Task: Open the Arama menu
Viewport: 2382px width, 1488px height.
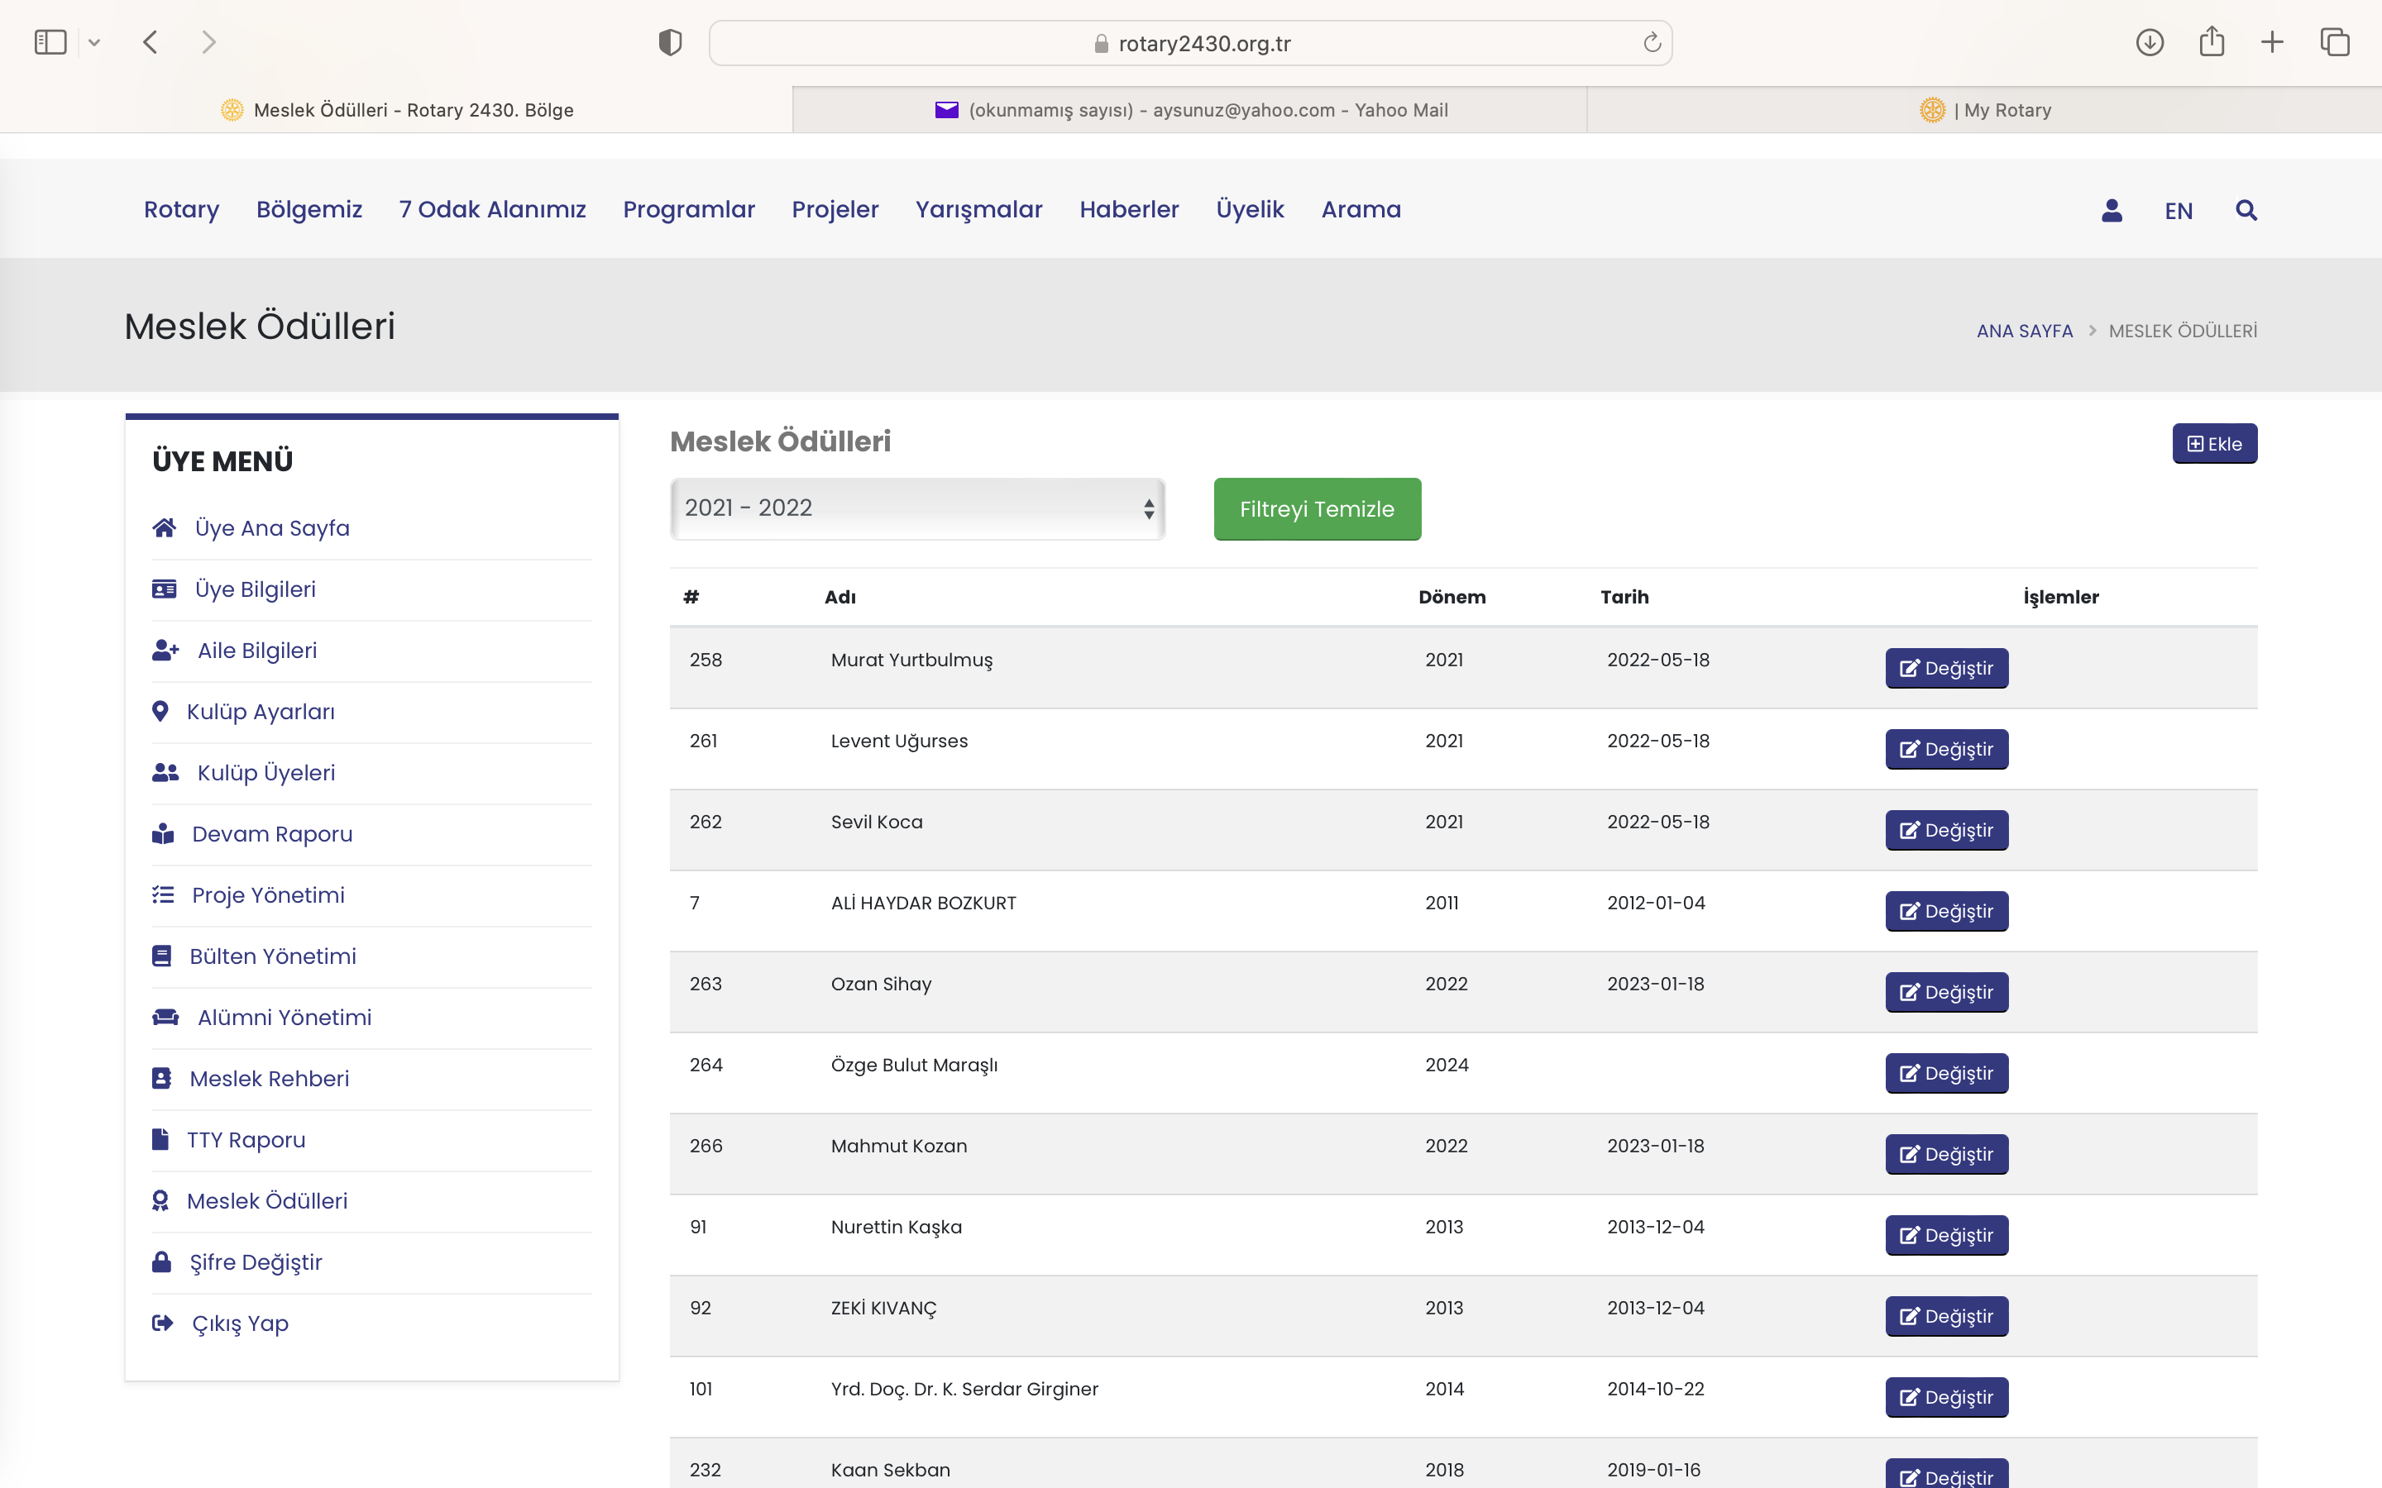Action: coord(1361,210)
